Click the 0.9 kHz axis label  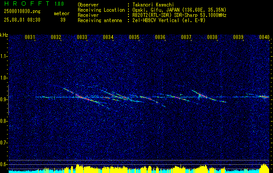click(3, 99)
